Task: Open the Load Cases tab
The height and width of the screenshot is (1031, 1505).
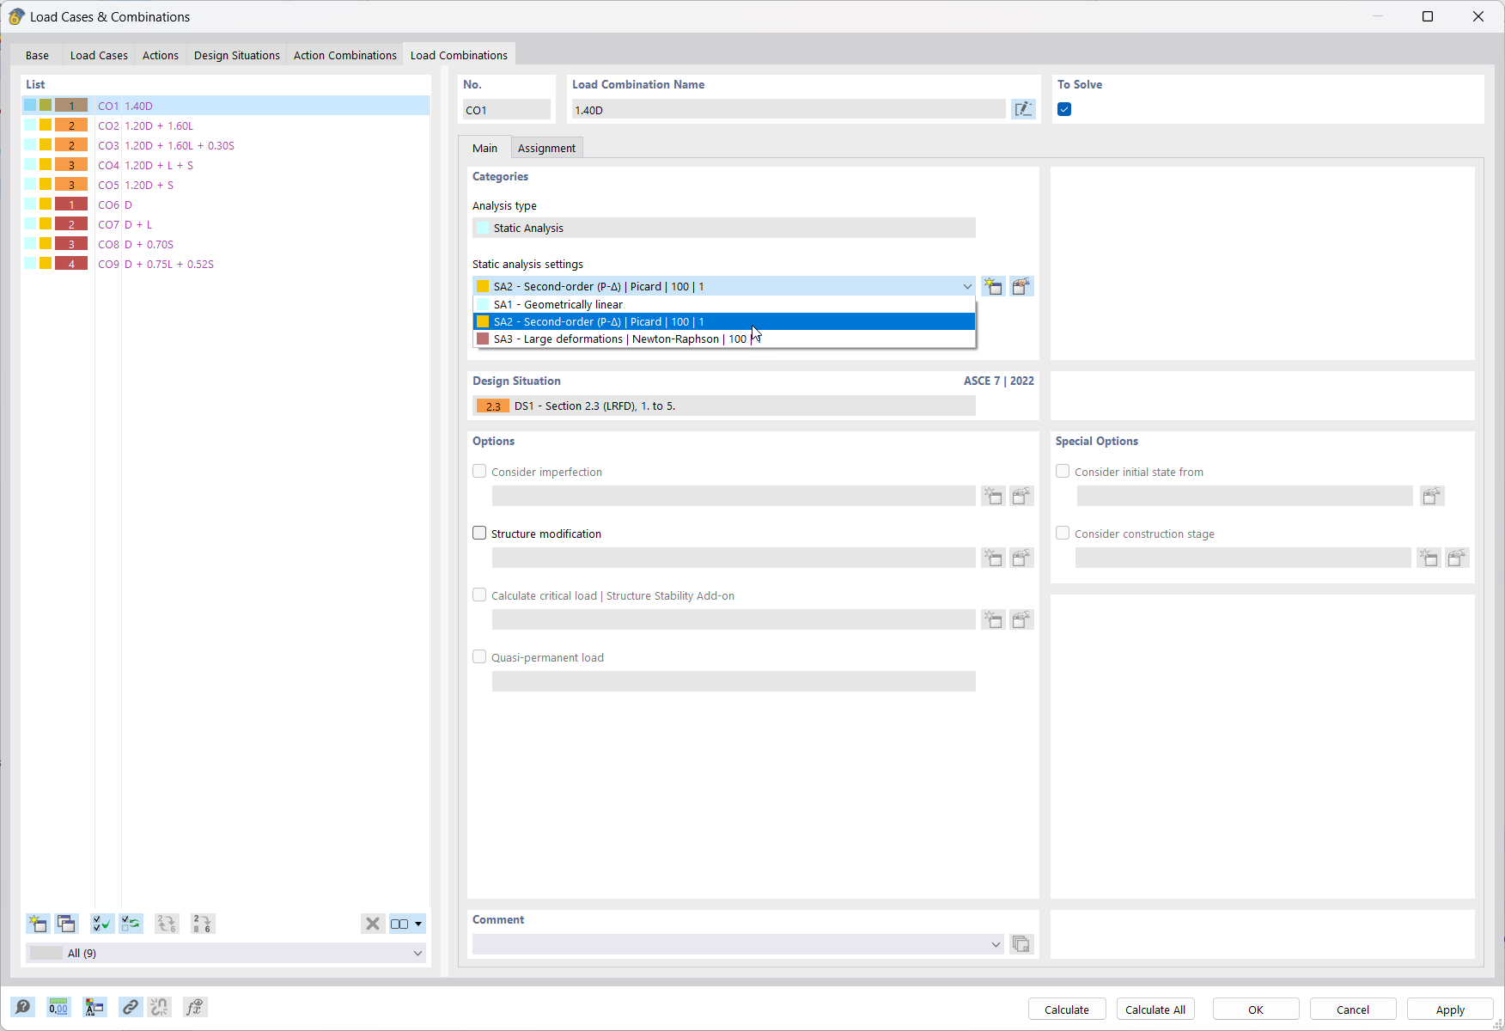Action: point(99,55)
